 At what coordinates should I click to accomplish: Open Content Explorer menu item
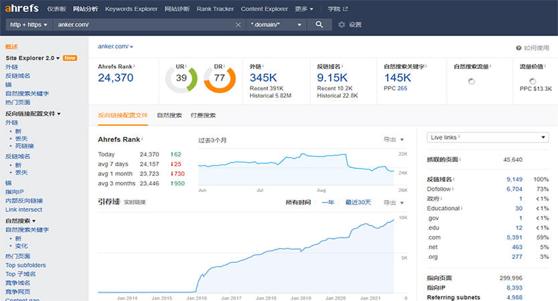point(264,9)
